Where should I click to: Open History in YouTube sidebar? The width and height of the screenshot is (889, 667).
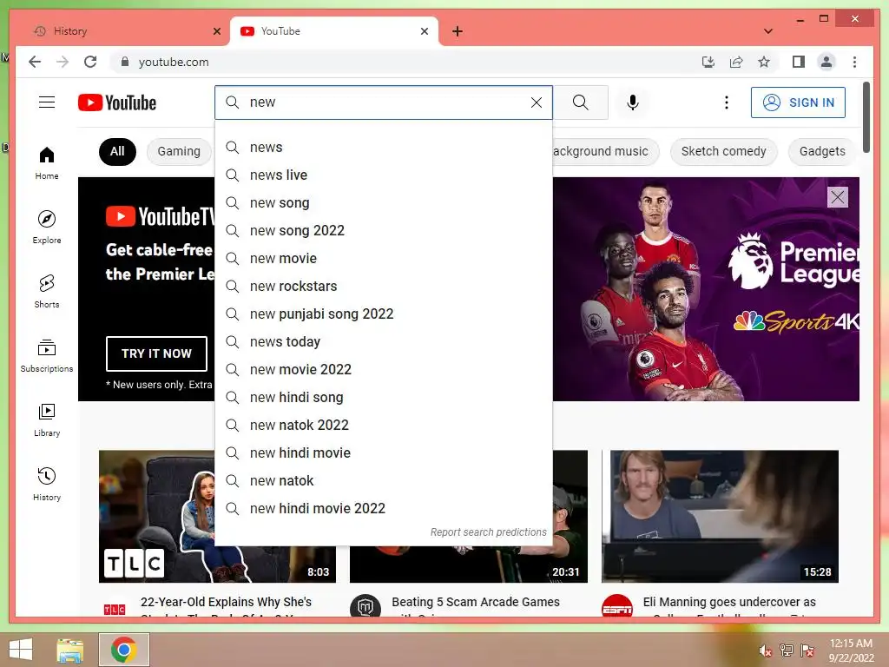[47, 484]
